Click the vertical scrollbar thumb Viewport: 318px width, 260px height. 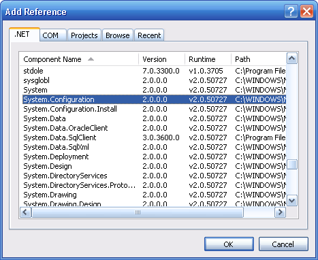(x=292, y=165)
